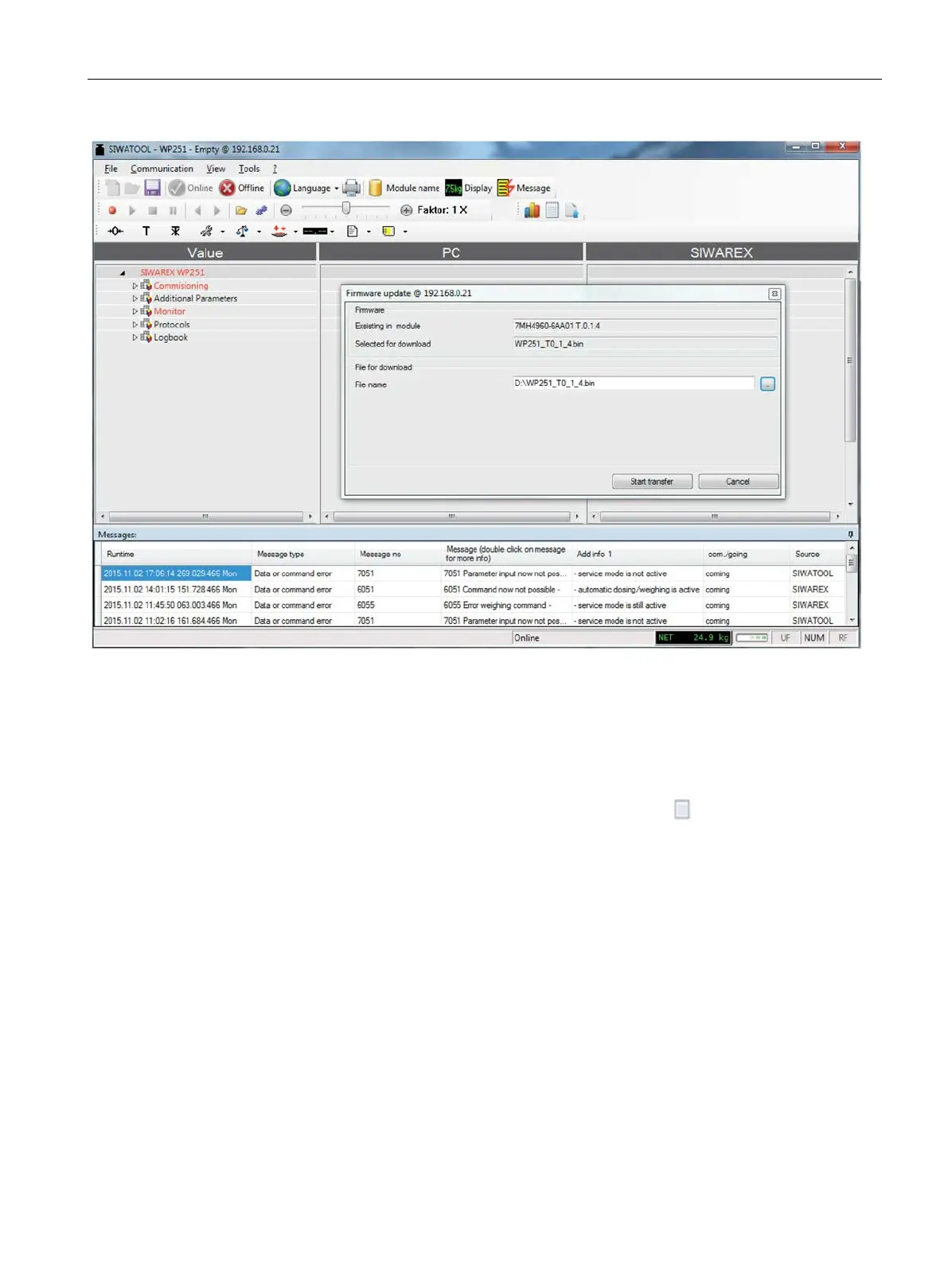Click the pause button in recorder toolbar
The width and height of the screenshot is (948, 1263).
point(172,210)
